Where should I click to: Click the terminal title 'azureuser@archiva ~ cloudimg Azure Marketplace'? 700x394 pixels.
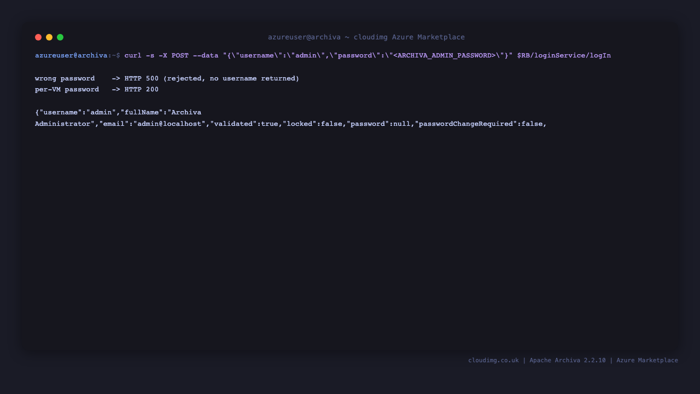click(366, 37)
